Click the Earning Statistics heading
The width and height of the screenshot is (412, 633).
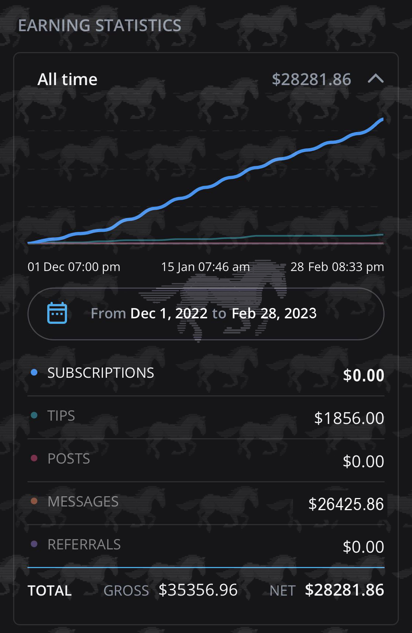coord(100,26)
